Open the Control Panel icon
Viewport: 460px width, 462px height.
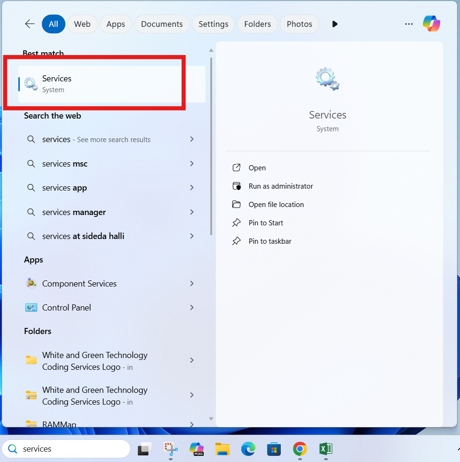31,307
